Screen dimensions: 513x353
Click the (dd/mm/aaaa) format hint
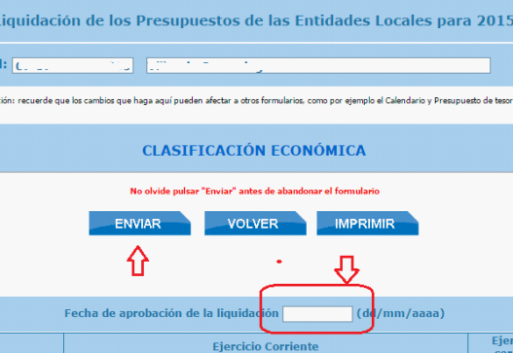coord(400,313)
